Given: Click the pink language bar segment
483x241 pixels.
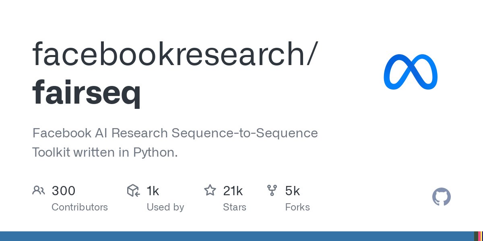Looking at the screenshot, I should pos(479,236).
